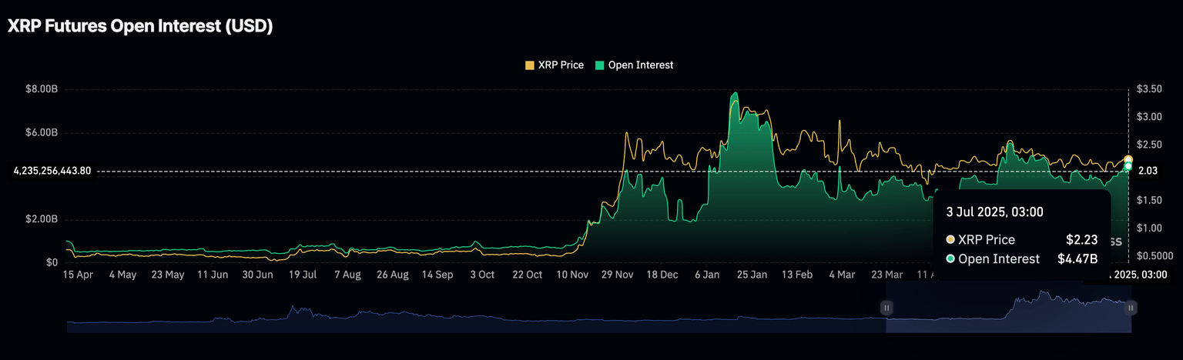
Task: Click the $0.5000 right axis label
Action: pyautogui.click(x=1155, y=256)
